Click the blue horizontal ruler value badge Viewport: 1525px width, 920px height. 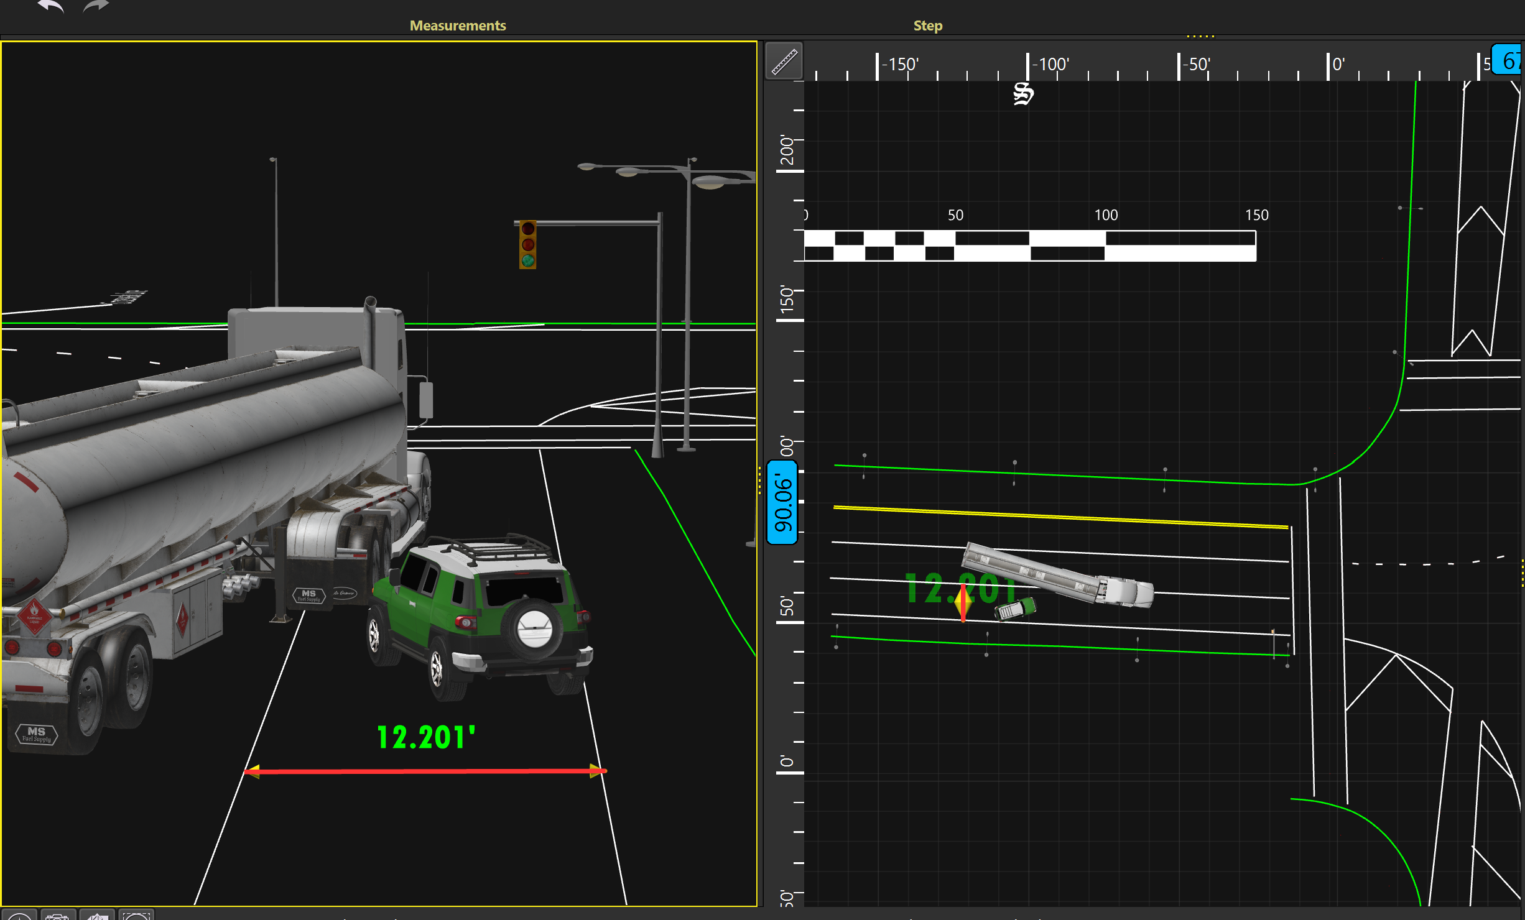coord(1508,60)
